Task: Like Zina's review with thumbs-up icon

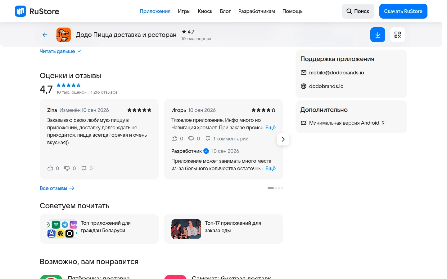Action: click(x=50, y=168)
